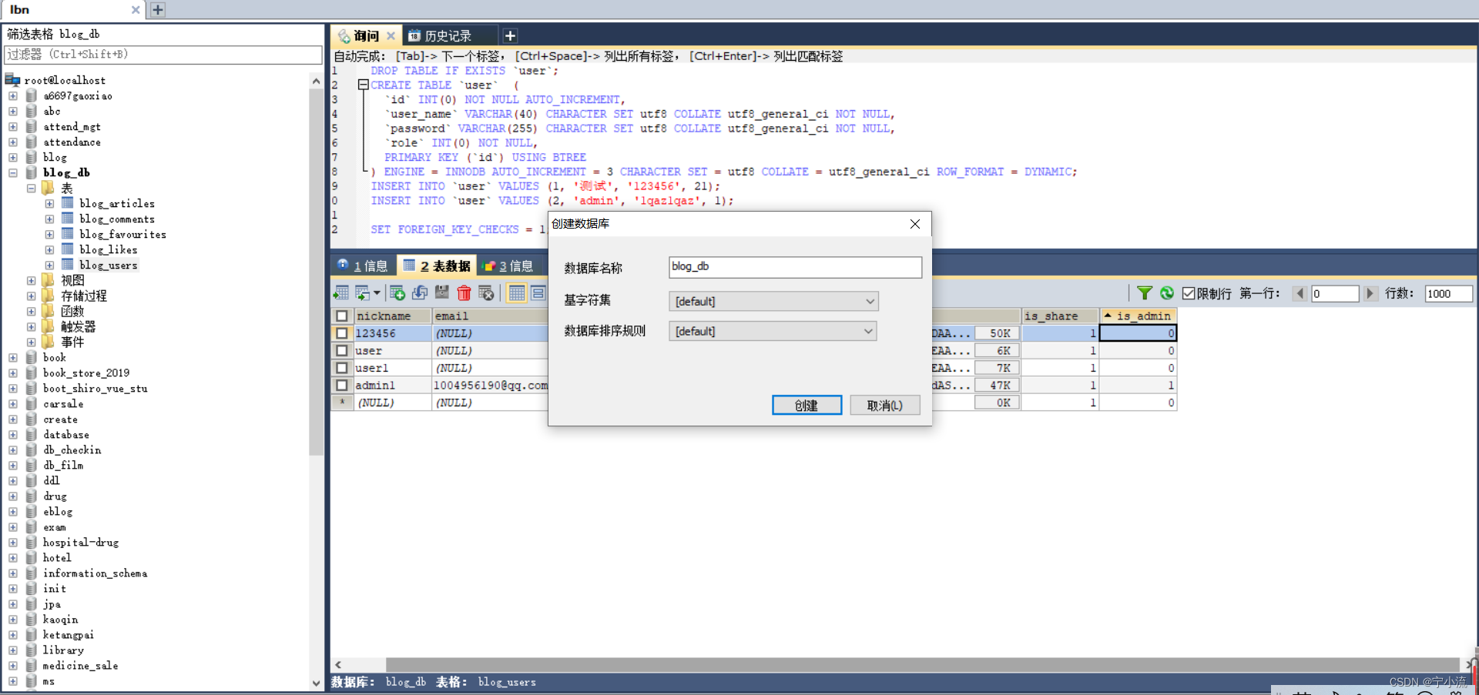Click the tree panel vertical scrollbar
This screenshot has width=1479, height=695.
point(316,271)
